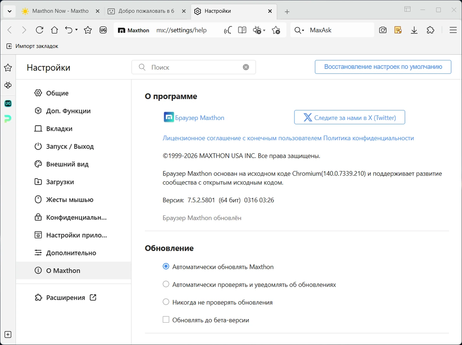462x345 pixels.
Task: Open the home page icon
Action: click(x=54, y=30)
